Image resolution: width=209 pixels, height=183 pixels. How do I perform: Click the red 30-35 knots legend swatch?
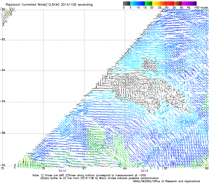(x=171, y=3)
